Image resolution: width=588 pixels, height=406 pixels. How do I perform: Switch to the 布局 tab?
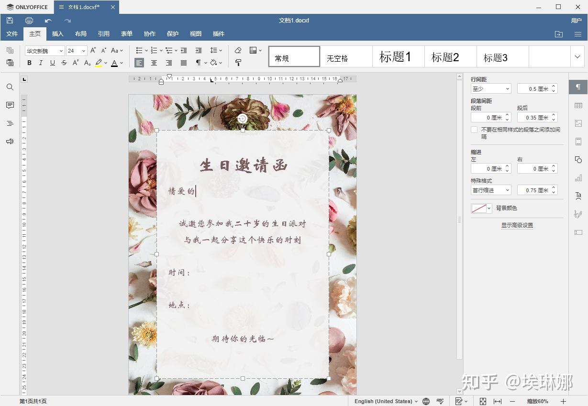80,34
